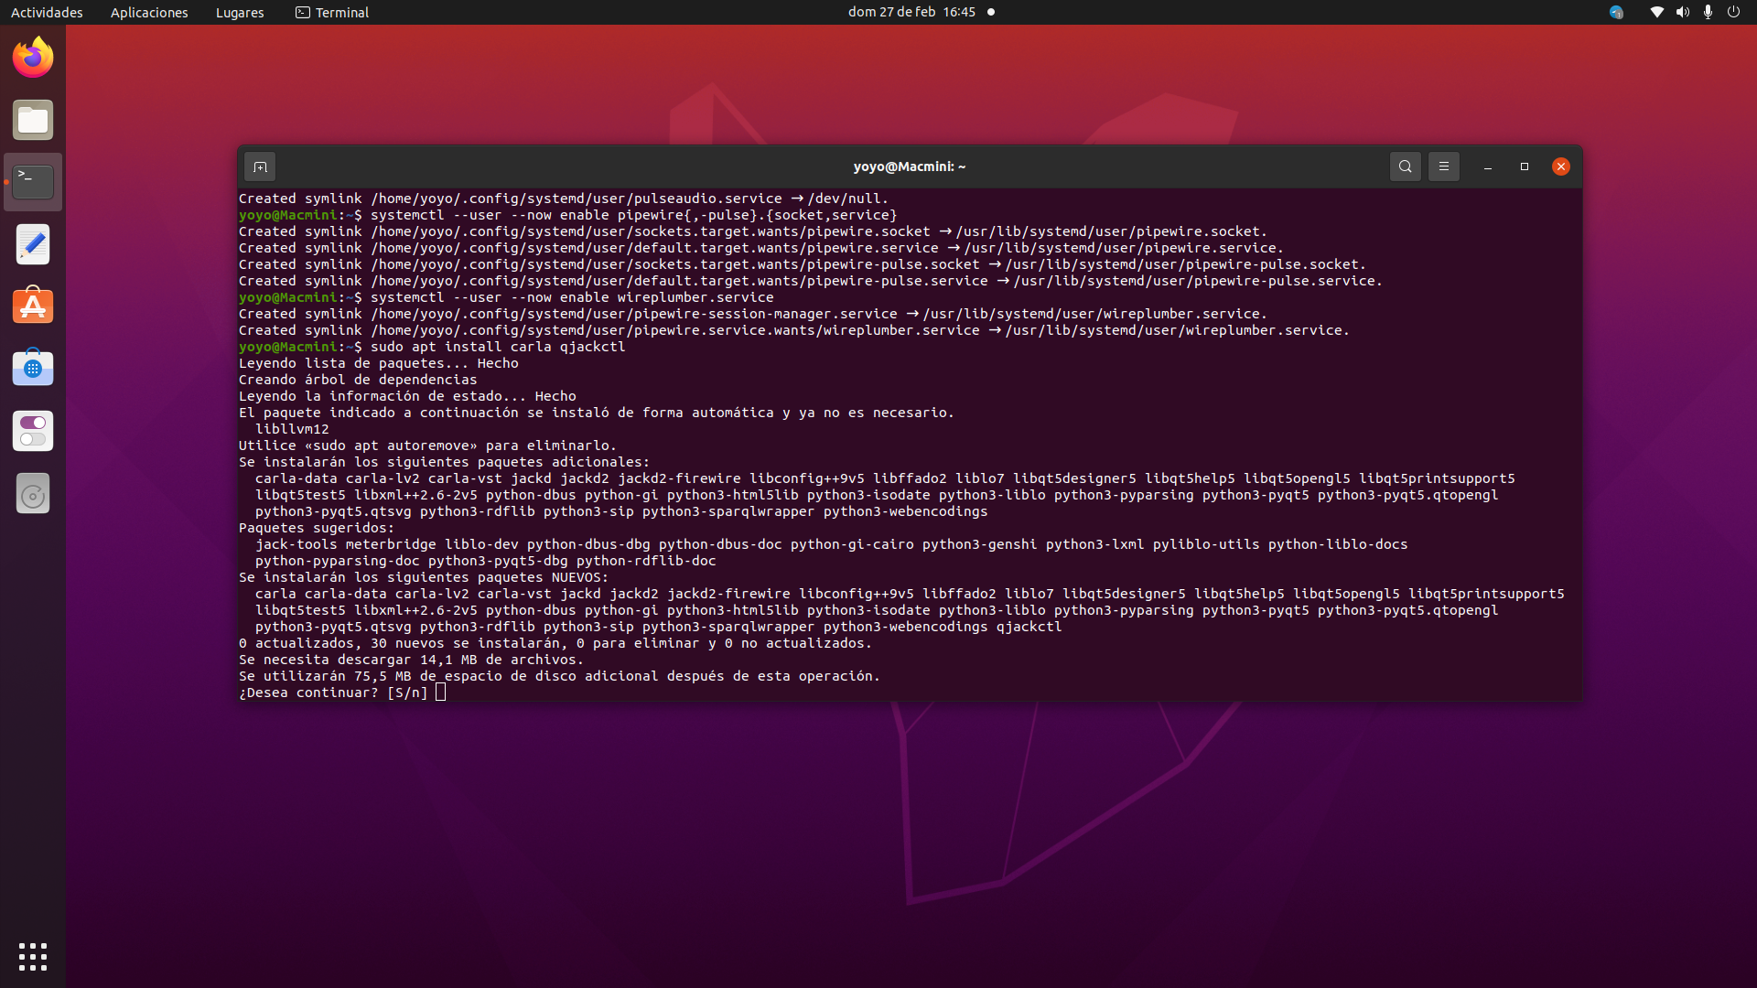Click the terminal search icon

tap(1405, 166)
